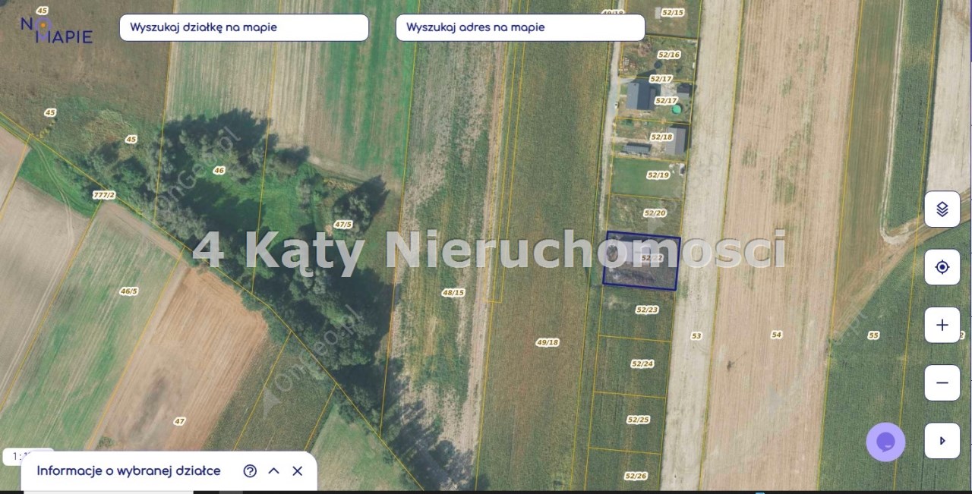The height and width of the screenshot is (494, 972).
Task: Collapse parcel info panel using chevron
Action: point(273,470)
